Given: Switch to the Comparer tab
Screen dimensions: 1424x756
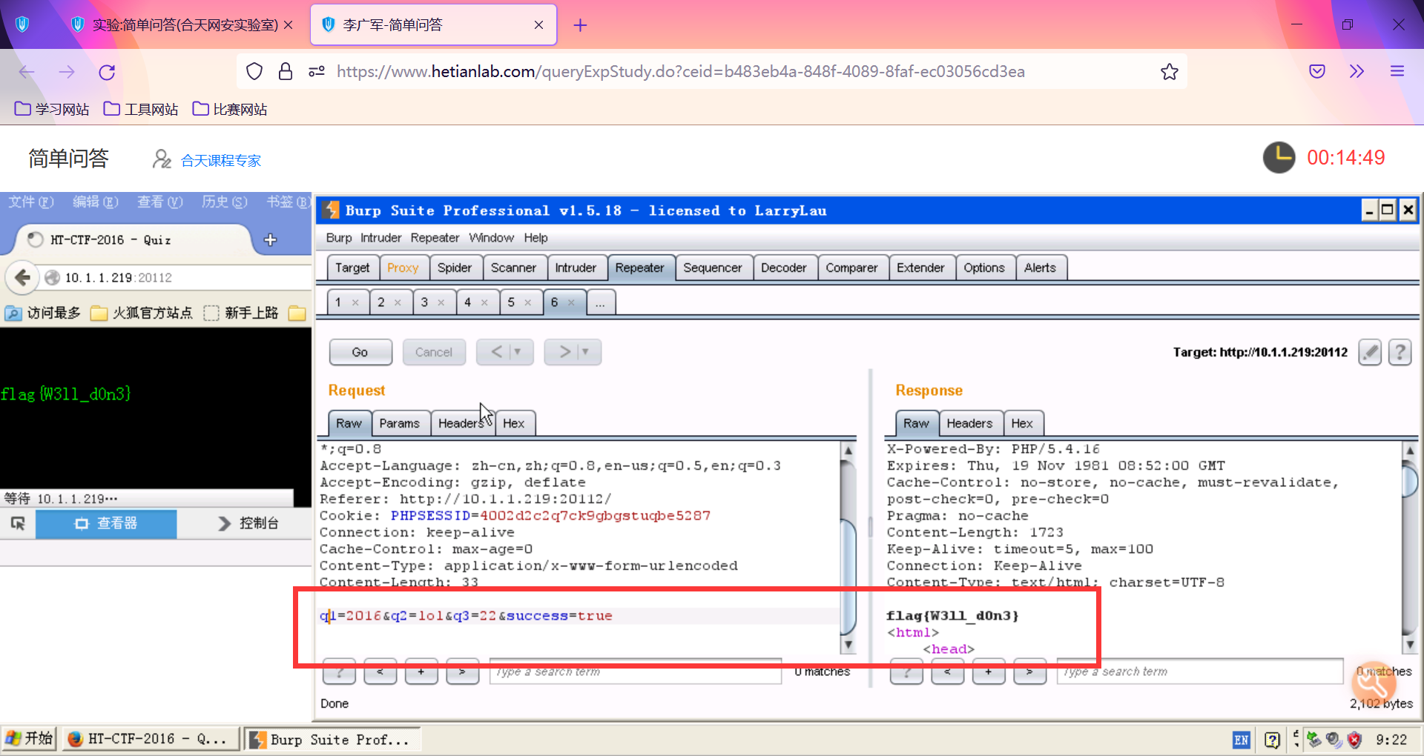Looking at the screenshot, I should click(851, 268).
